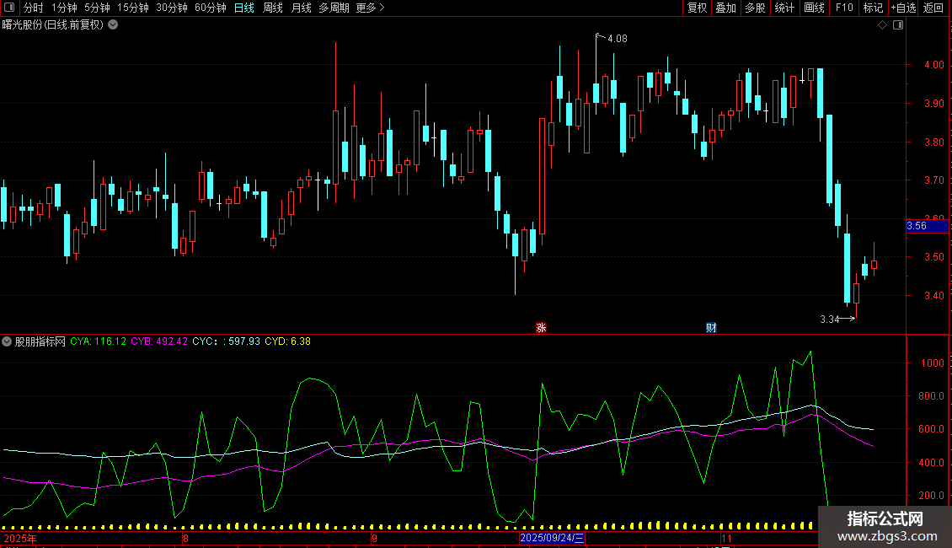Click the 3.40 price axis label
This screenshot has width=952, height=548.
coord(933,296)
